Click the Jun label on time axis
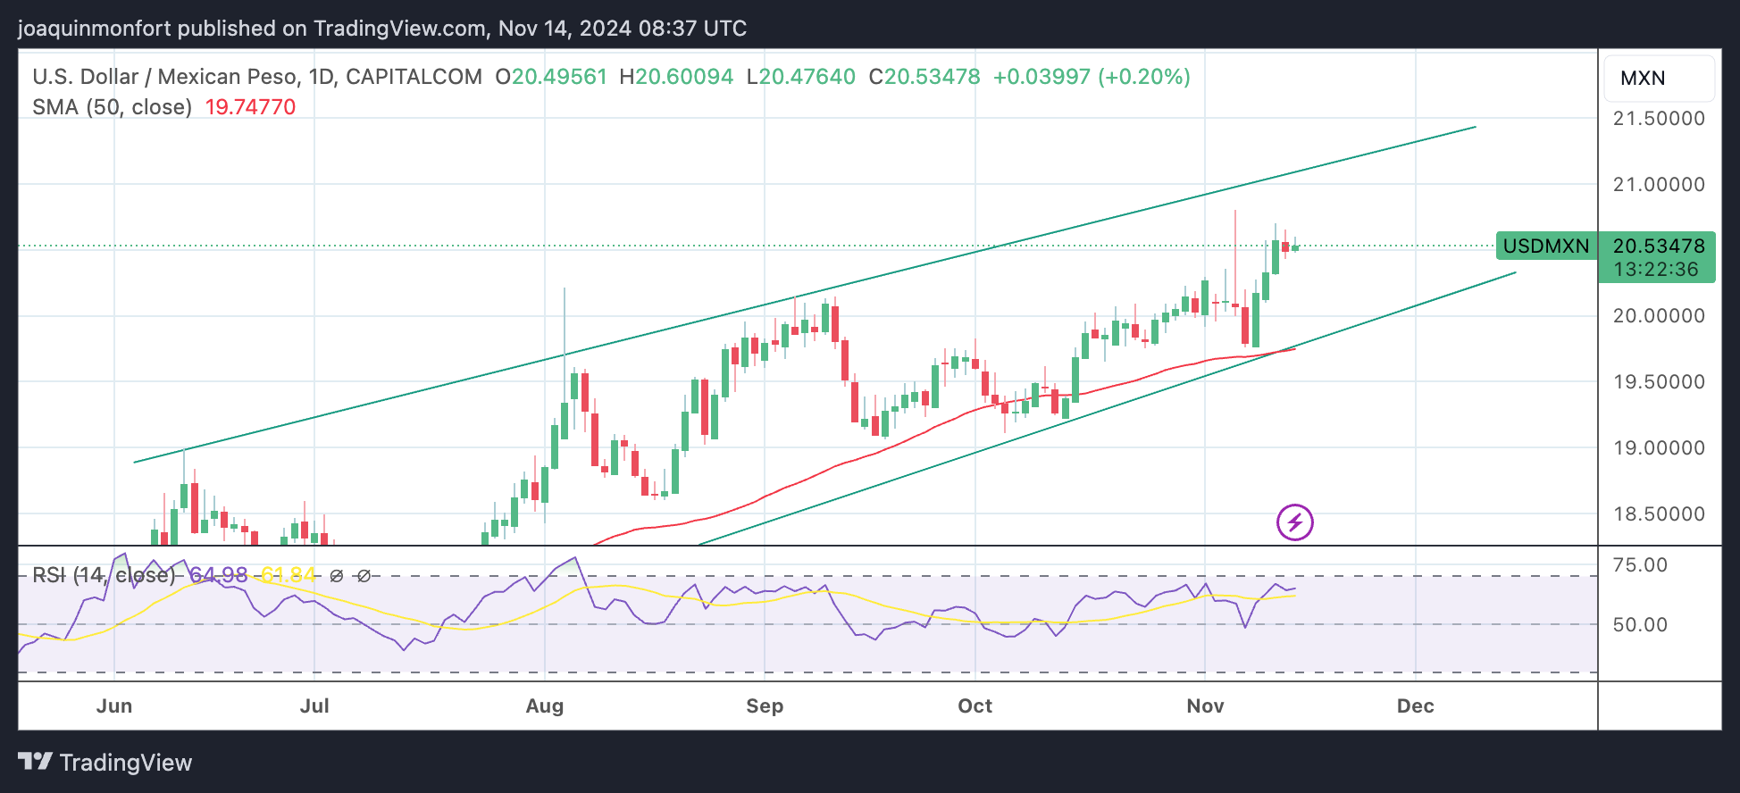Image resolution: width=1740 pixels, height=793 pixels. coord(114,705)
